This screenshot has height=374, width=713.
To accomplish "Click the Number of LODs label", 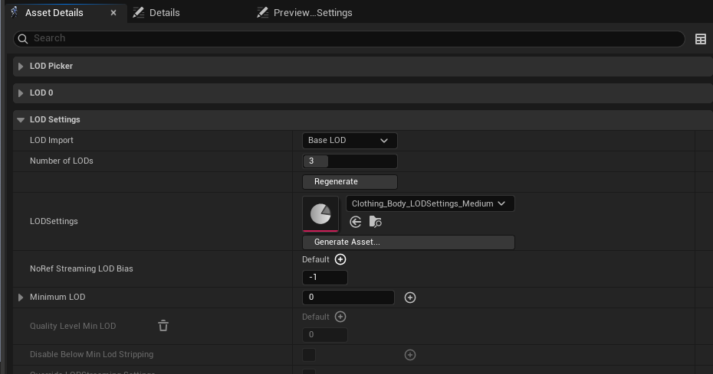I will (61, 161).
